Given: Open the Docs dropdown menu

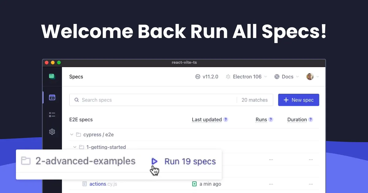Looking at the screenshot, I should [286, 77].
